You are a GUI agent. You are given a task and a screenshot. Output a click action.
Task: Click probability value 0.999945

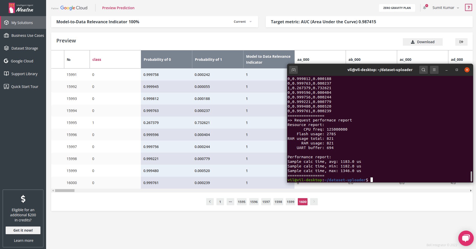click(x=151, y=87)
